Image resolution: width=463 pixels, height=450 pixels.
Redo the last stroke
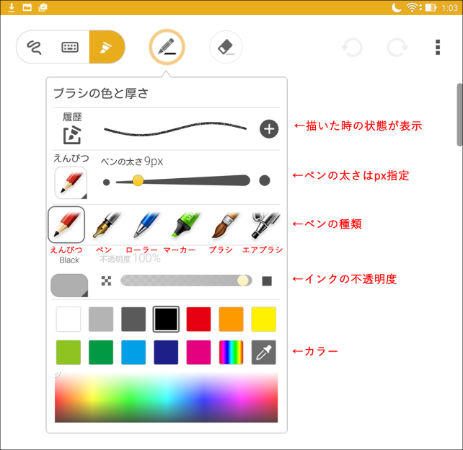pyautogui.click(x=397, y=48)
